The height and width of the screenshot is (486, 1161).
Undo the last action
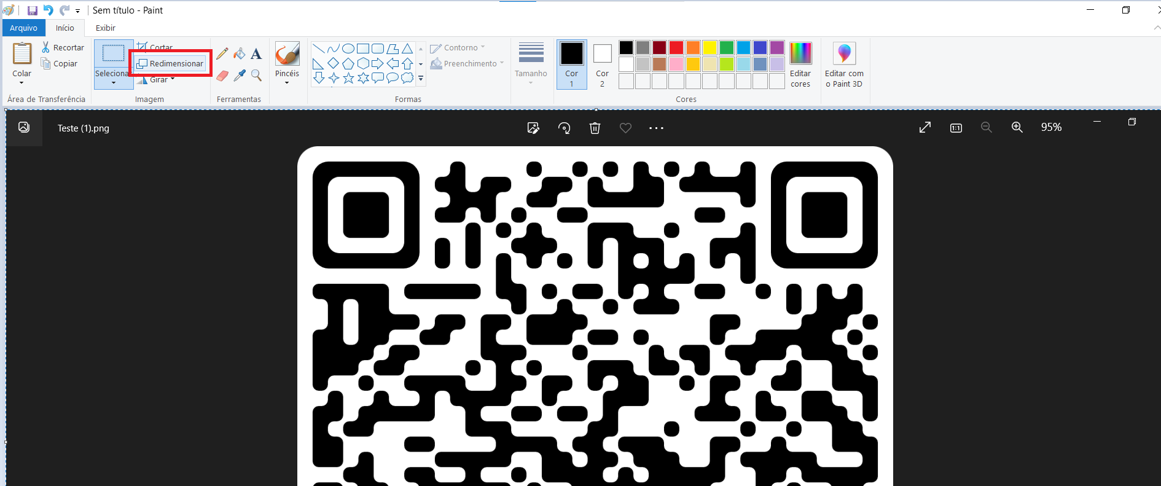[x=49, y=10]
